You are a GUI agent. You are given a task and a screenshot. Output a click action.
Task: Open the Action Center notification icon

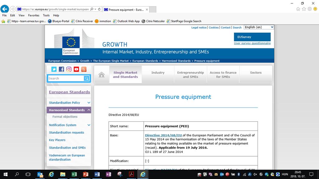tap(311, 174)
